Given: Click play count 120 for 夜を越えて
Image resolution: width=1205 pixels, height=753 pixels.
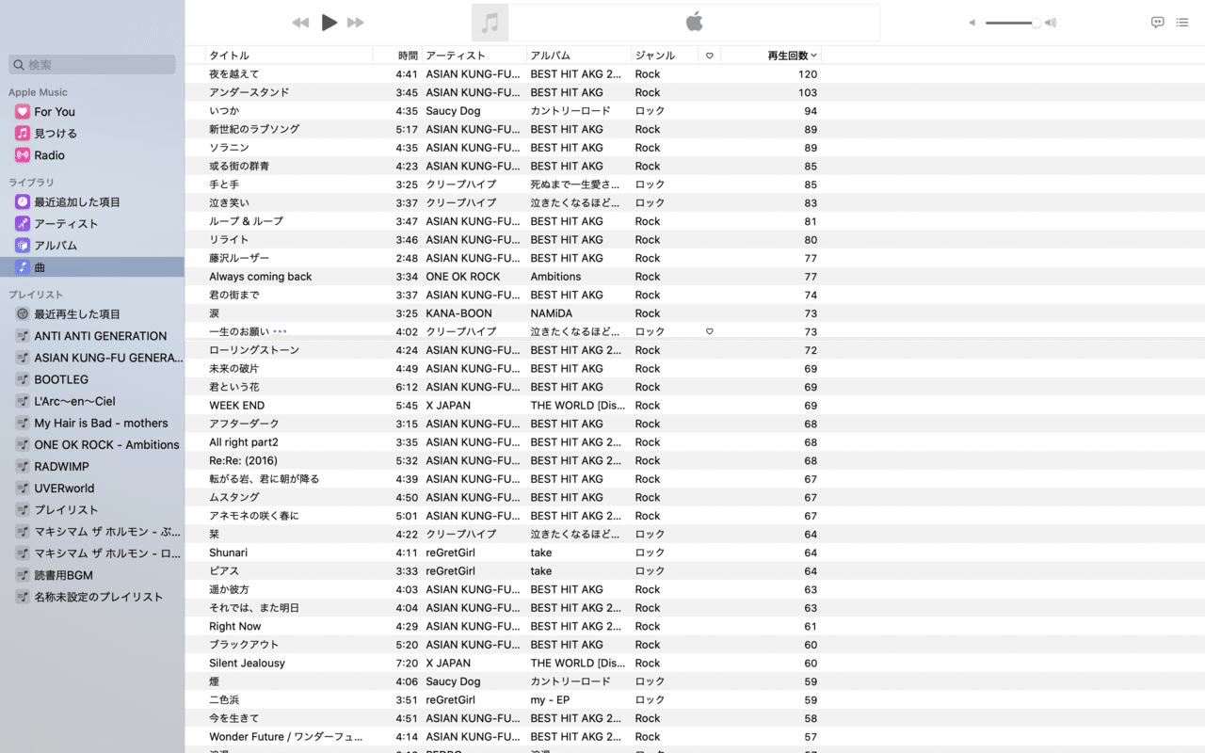Looking at the screenshot, I should (x=808, y=74).
